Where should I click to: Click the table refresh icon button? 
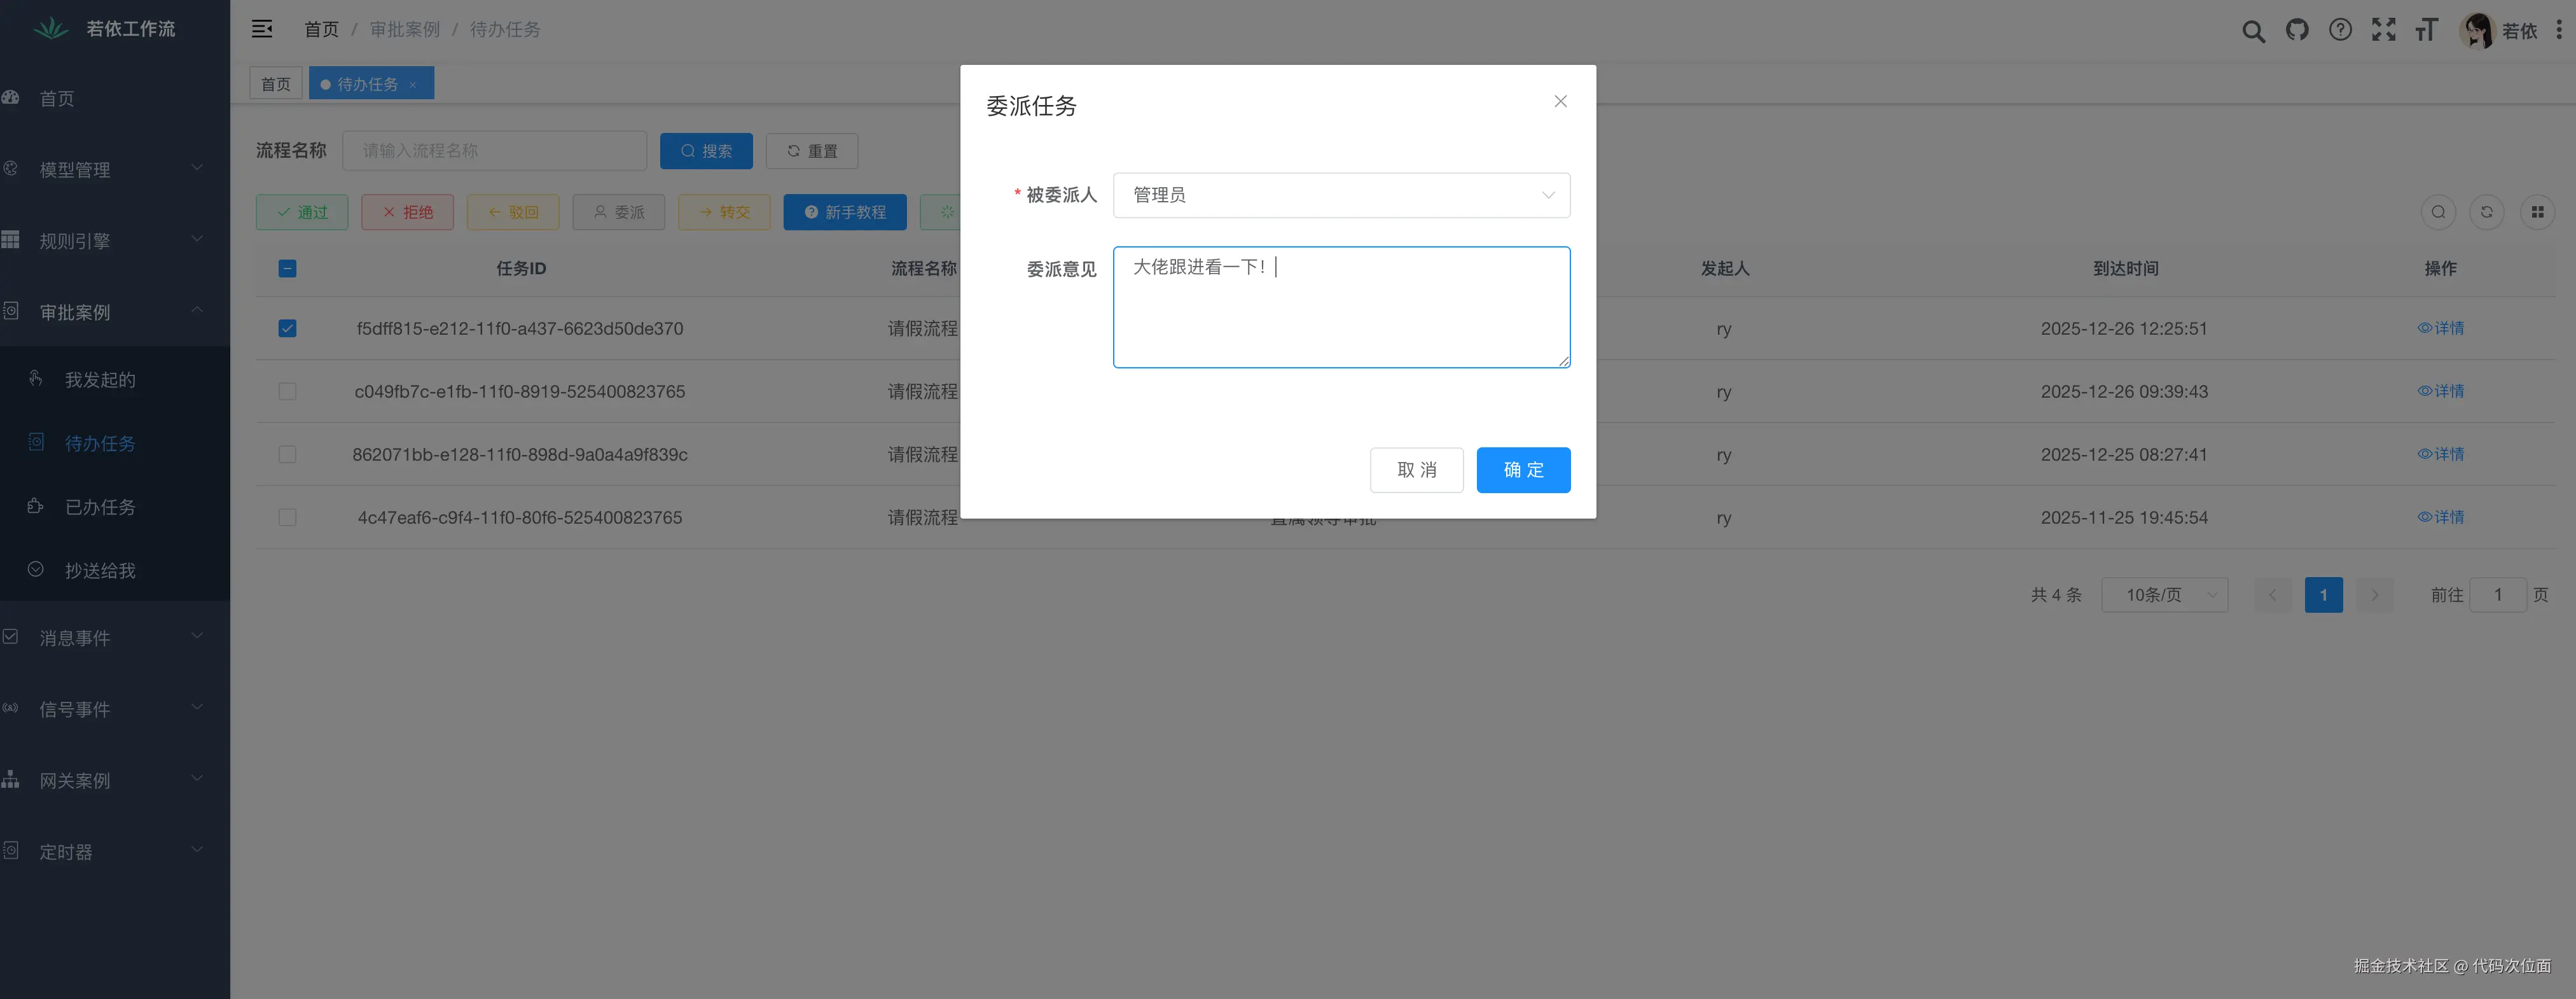point(2486,212)
